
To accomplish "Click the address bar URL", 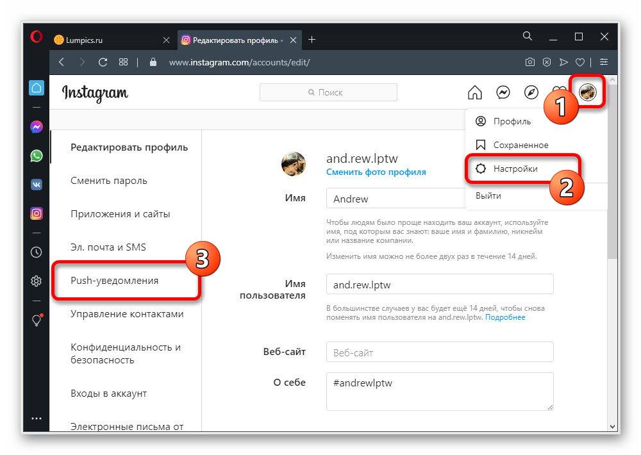I will 239,62.
